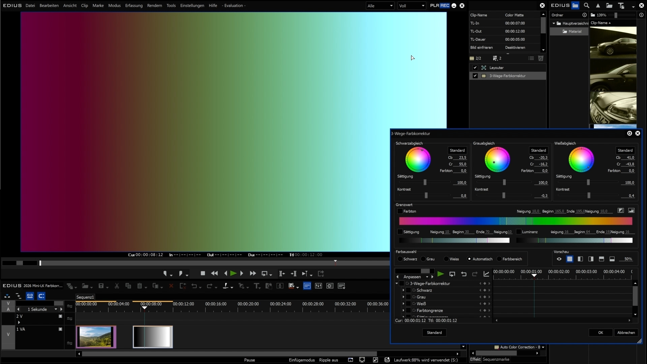Click Standard button under Grauabgleich

tap(538, 150)
